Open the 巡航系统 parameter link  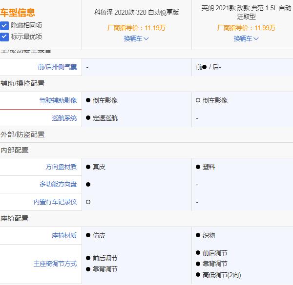click(64, 118)
